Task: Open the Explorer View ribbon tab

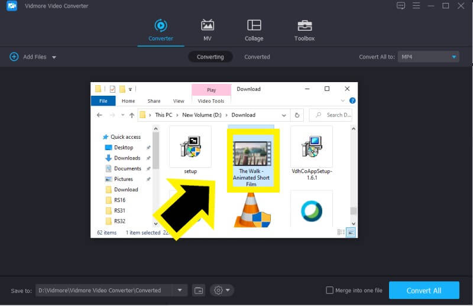Action: [178, 101]
